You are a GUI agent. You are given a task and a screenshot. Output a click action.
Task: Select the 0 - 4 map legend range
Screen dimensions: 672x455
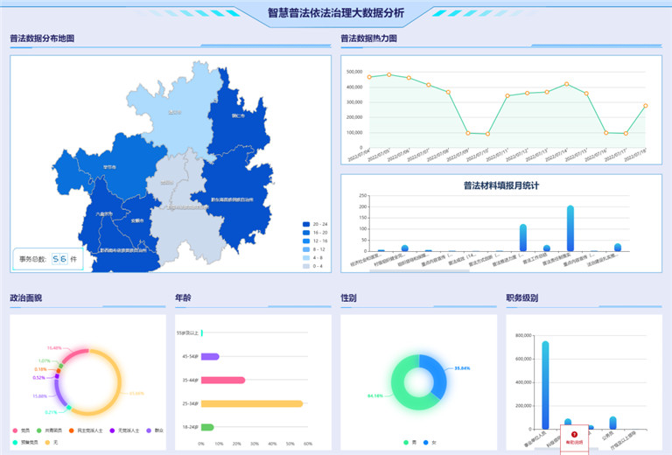click(x=313, y=266)
